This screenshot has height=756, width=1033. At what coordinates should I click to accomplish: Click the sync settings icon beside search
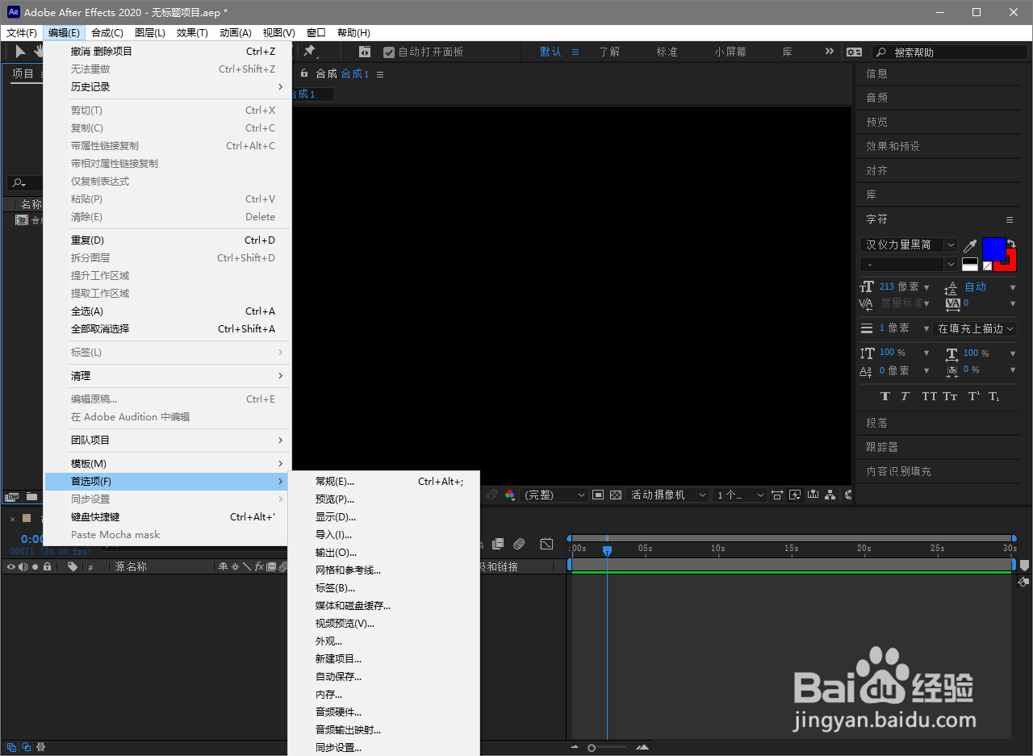(854, 52)
